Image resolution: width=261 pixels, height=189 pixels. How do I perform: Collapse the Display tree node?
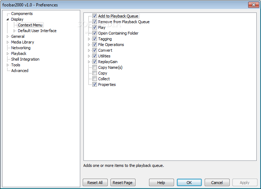[7, 19]
